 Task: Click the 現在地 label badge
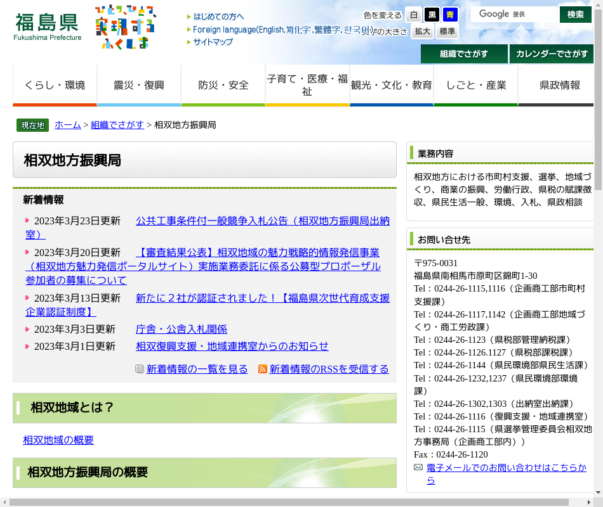pos(32,125)
